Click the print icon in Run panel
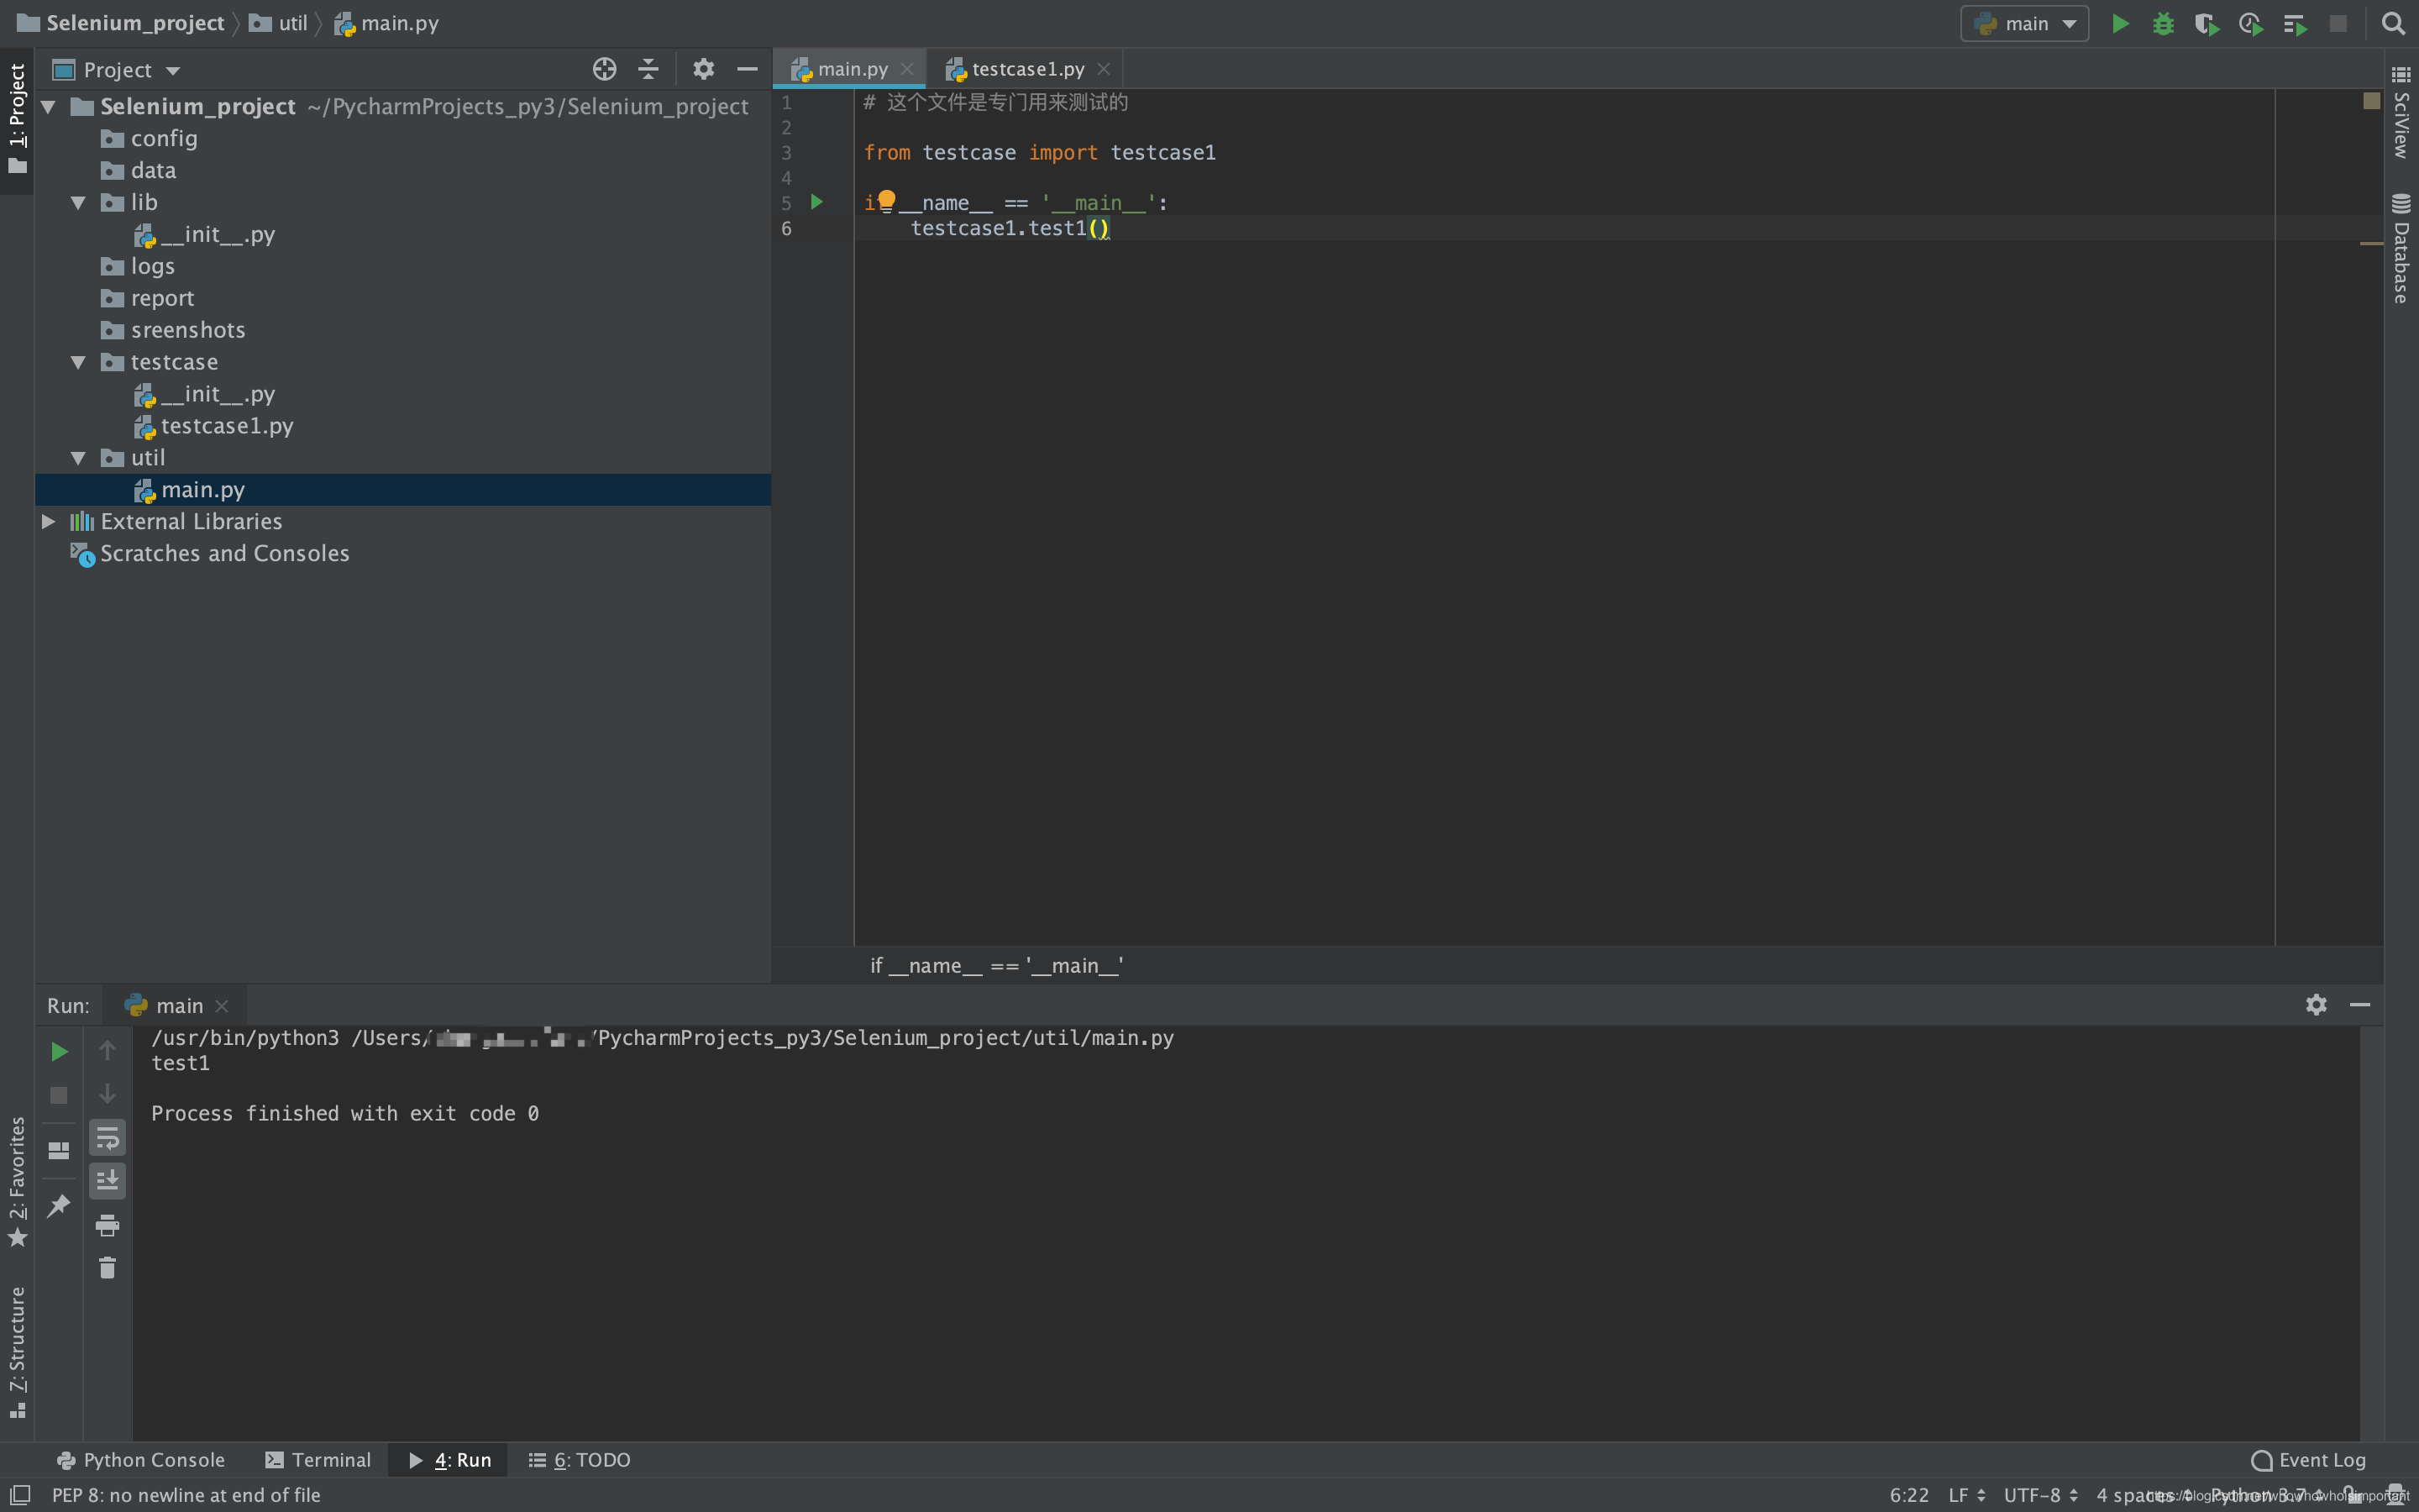This screenshot has width=2419, height=1512. click(107, 1225)
